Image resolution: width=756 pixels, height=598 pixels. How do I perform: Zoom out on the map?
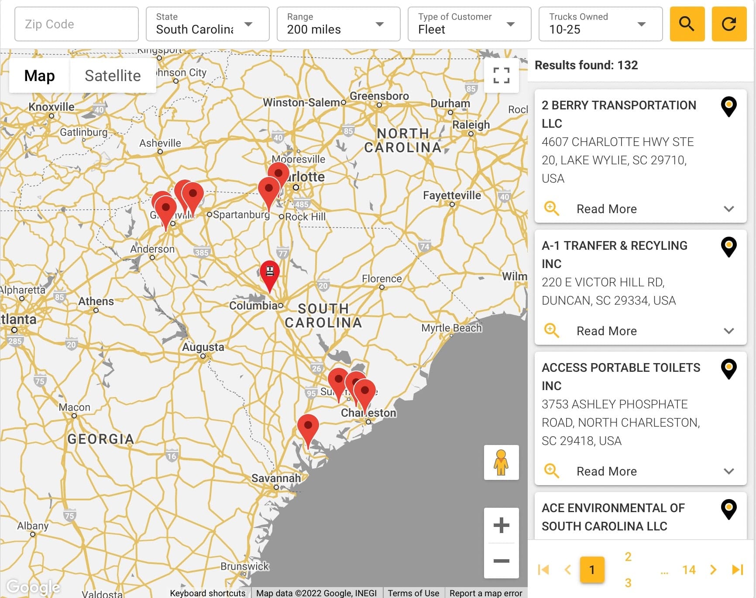501,561
